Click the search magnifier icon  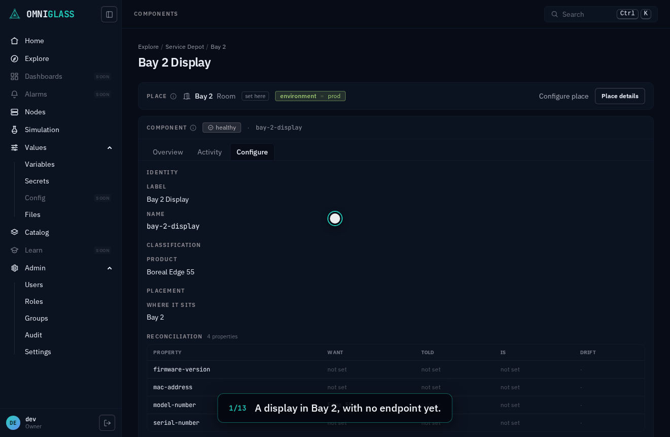click(554, 14)
